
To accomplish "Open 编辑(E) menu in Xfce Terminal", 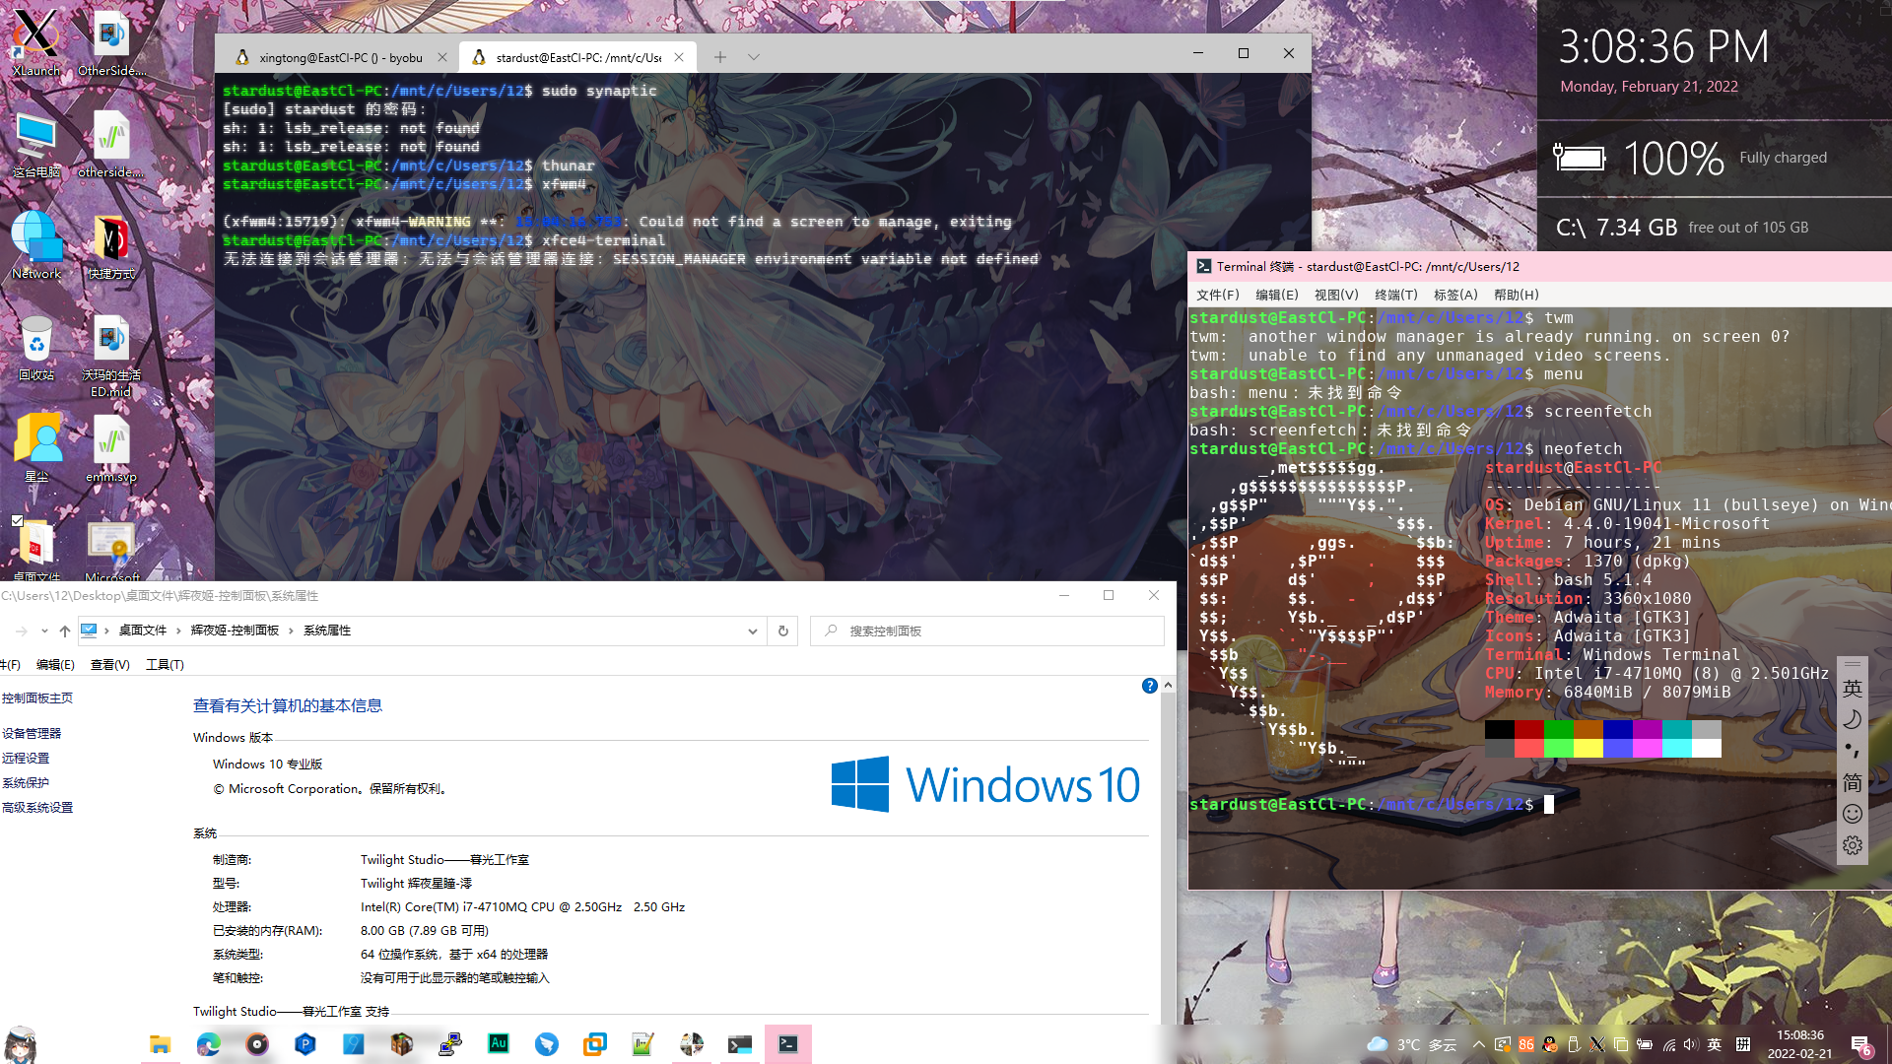I will tap(1277, 295).
